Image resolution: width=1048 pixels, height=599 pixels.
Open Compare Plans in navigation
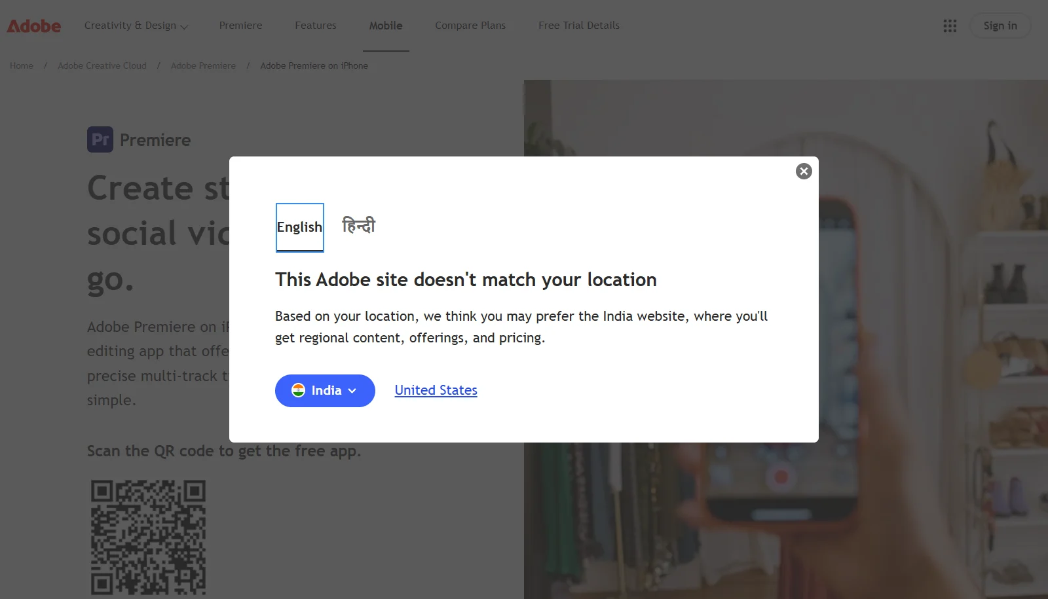coord(470,26)
